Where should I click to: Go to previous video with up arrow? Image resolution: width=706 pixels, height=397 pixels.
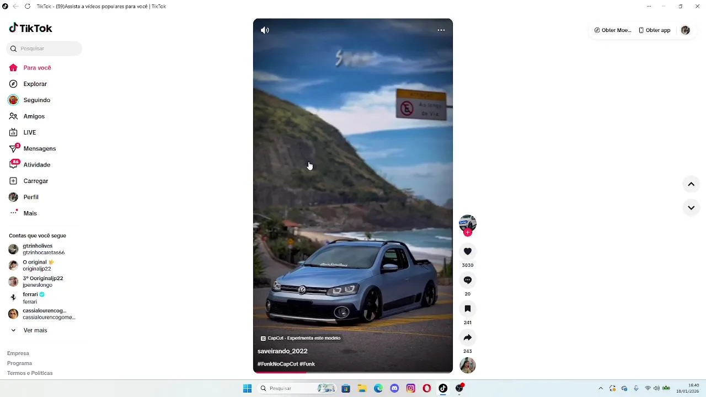point(691,184)
